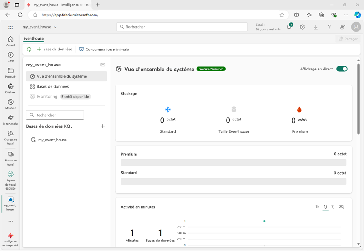Screen dimensions: 364x251
Task: Open the settings gear icon
Action: click(302, 27)
